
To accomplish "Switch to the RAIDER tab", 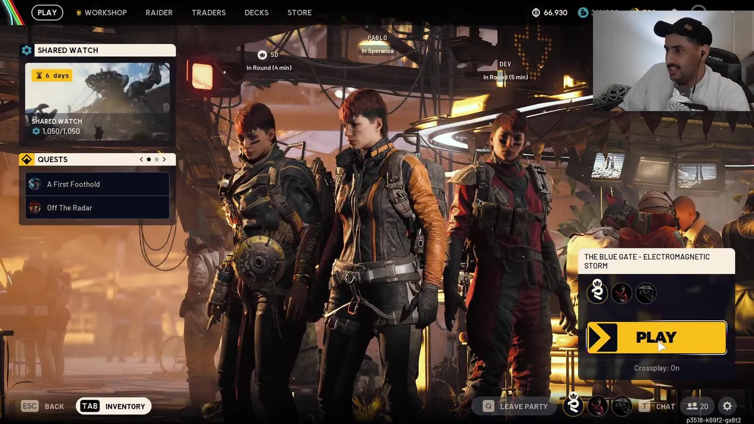I will tap(159, 12).
